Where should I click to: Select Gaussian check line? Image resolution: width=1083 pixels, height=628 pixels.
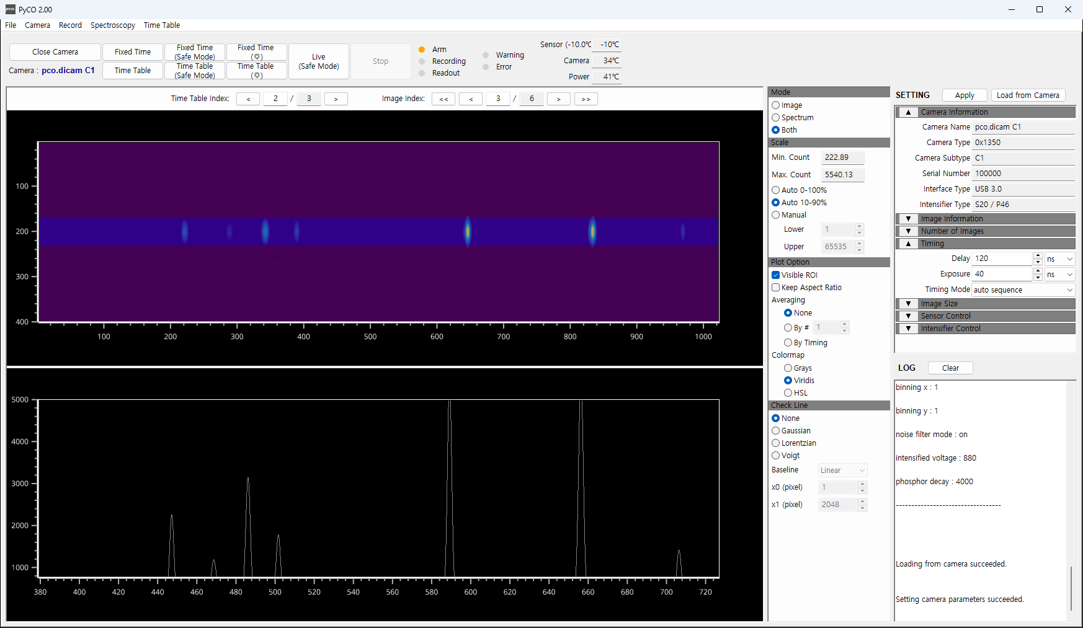775,431
